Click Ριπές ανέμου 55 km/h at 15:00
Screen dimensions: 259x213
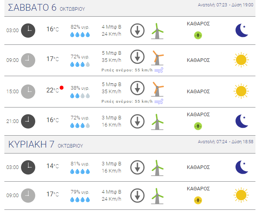(x=127, y=102)
